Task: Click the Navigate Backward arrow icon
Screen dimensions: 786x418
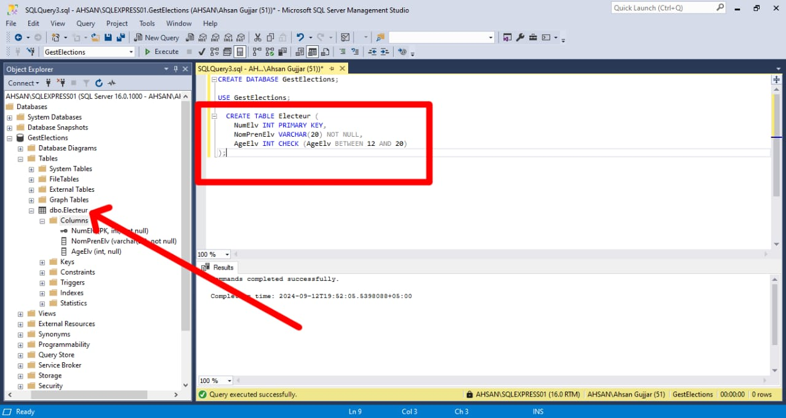Action: [x=18, y=37]
